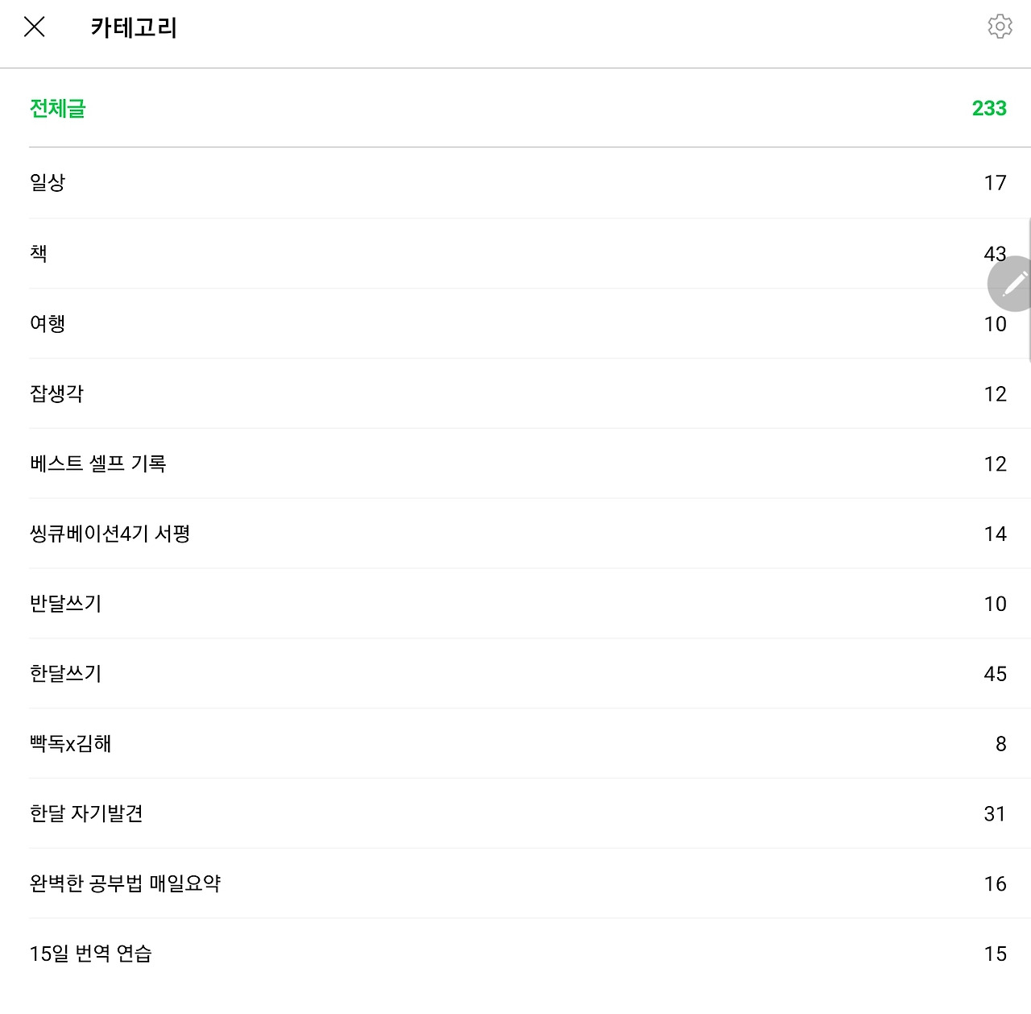1031x1014 pixels.
Task: Click the 카테고리 header title
Action: (134, 27)
